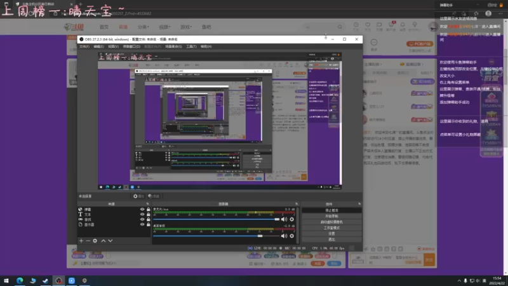Click 桌面音频 volume slider handle

(260, 236)
